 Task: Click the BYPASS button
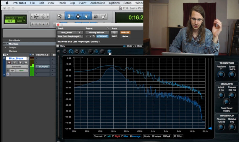(x=125, y=32)
